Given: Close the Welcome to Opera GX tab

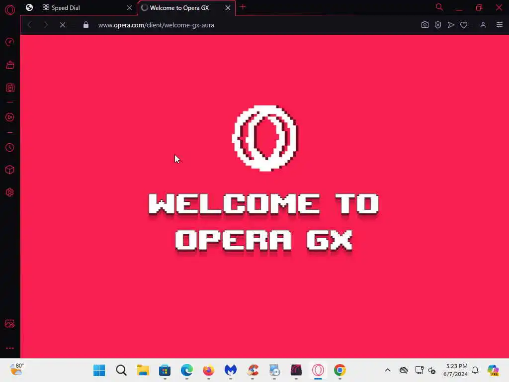Looking at the screenshot, I should [x=228, y=8].
